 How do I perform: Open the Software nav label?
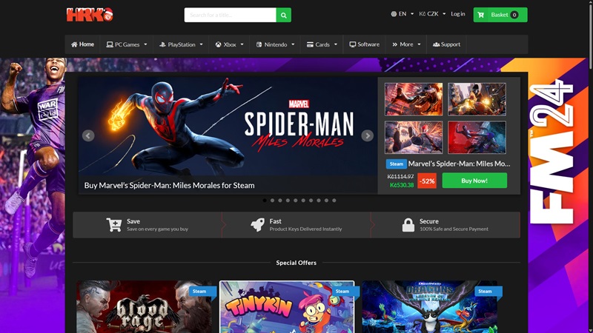[368, 44]
